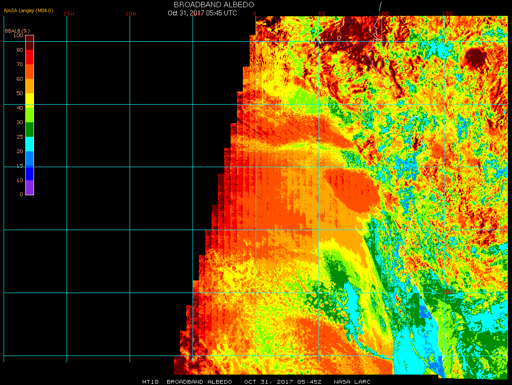Click the legend's 100 value label
The image size is (512, 385).
tap(18, 35)
